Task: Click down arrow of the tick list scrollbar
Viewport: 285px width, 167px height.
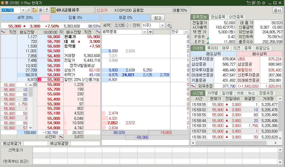Action: [31, 128]
